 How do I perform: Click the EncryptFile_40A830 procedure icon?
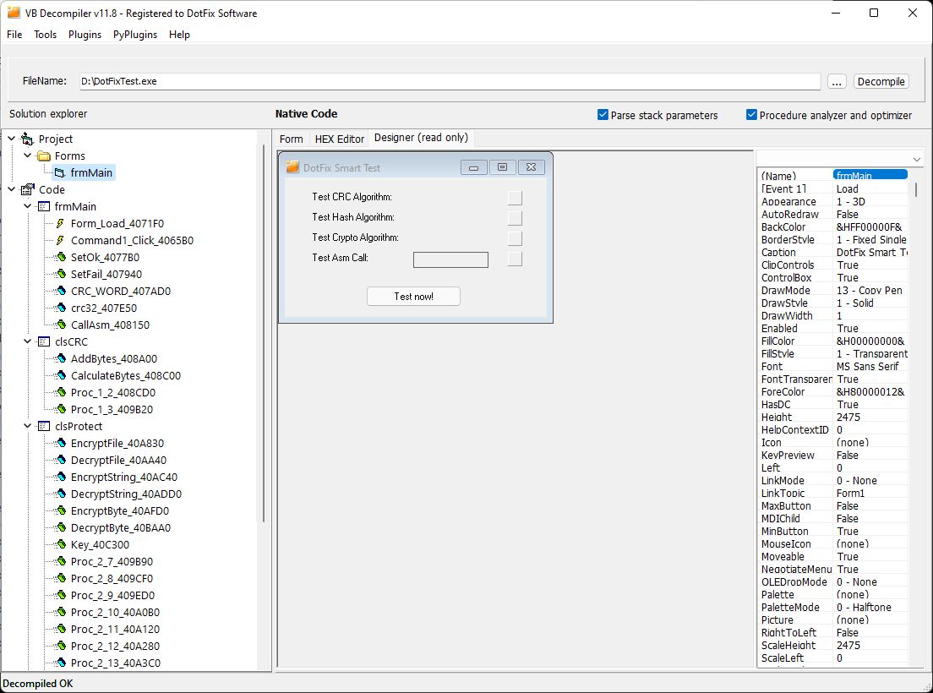coord(60,443)
